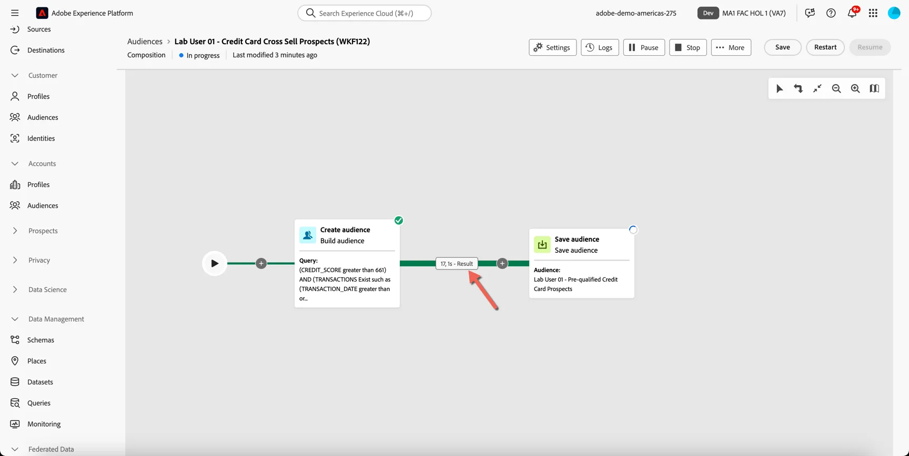Select the Save audience node icon

[x=542, y=244]
